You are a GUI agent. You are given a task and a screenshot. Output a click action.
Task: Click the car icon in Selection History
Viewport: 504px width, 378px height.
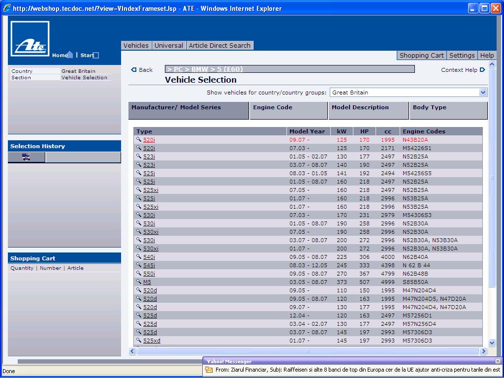point(27,157)
